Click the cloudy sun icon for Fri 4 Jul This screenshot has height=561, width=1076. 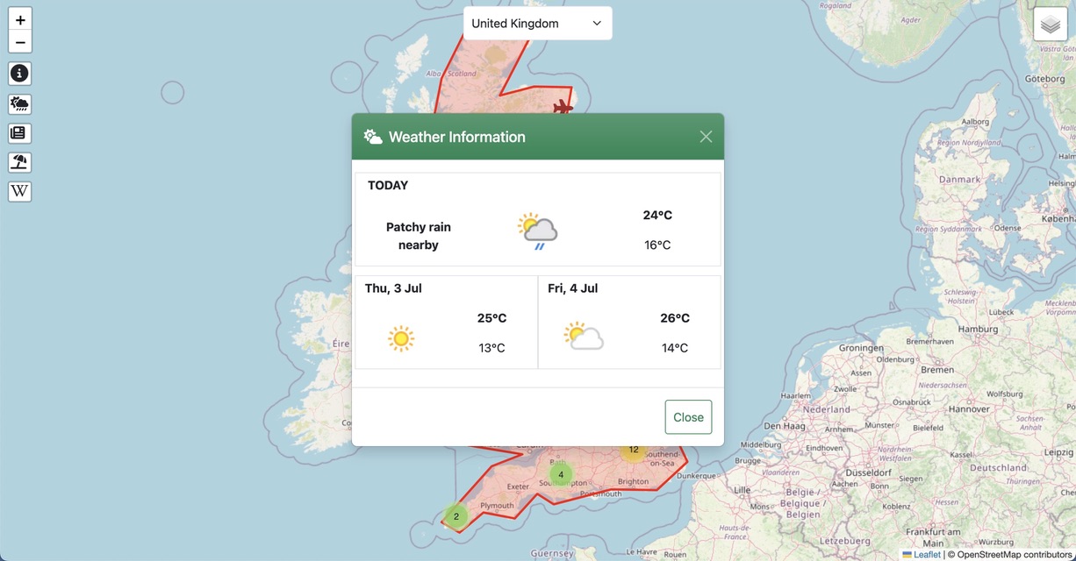click(582, 337)
